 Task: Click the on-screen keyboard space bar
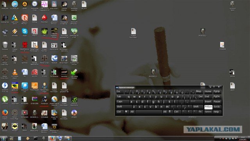[x=148, y=112]
